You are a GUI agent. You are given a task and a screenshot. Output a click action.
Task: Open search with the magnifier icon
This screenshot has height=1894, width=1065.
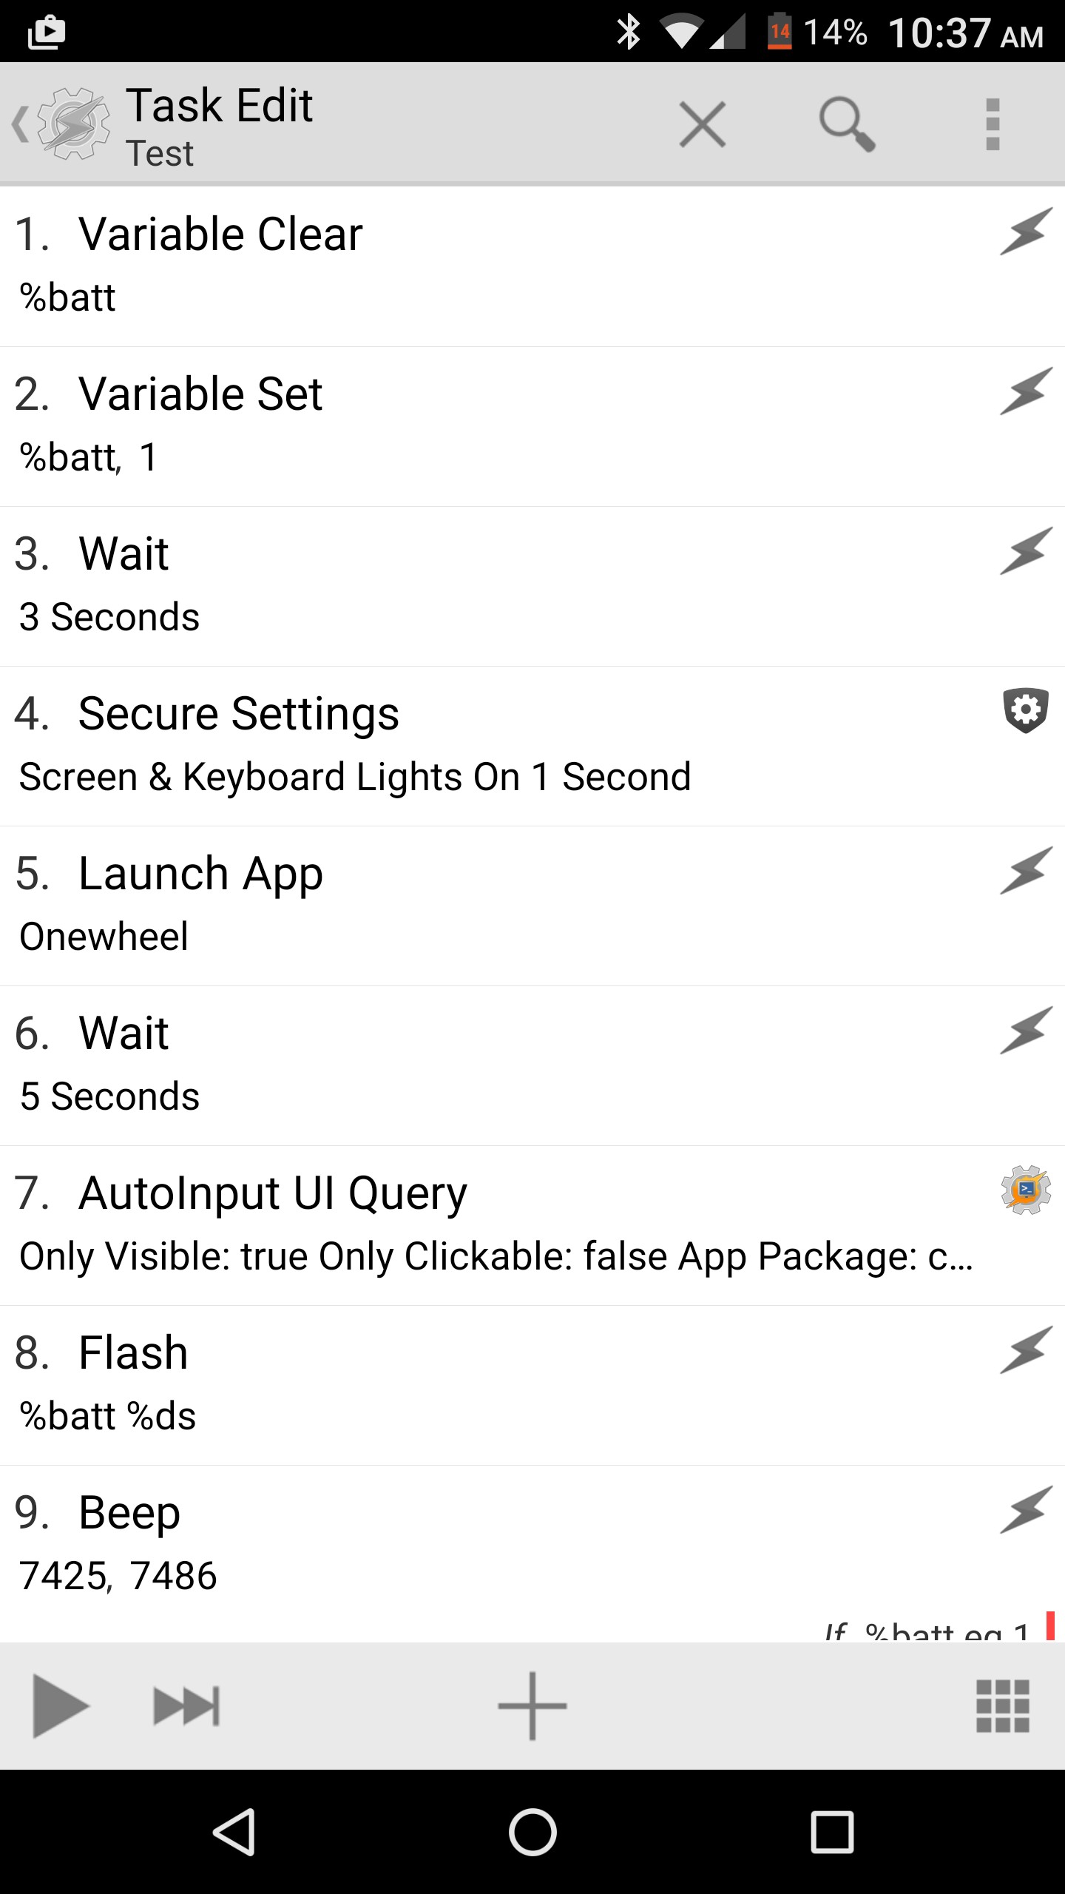(x=847, y=124)
